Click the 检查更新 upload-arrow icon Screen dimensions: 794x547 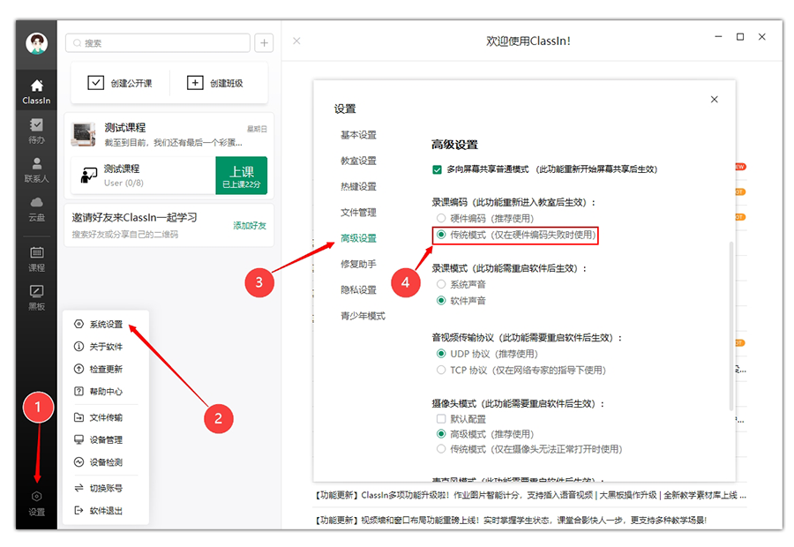79,369
